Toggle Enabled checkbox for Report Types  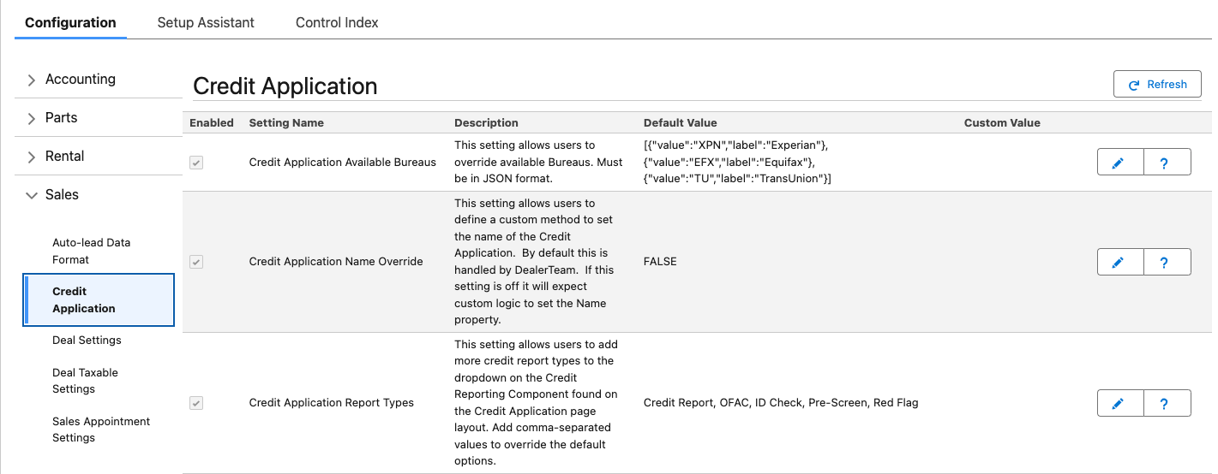coord(196,403)
